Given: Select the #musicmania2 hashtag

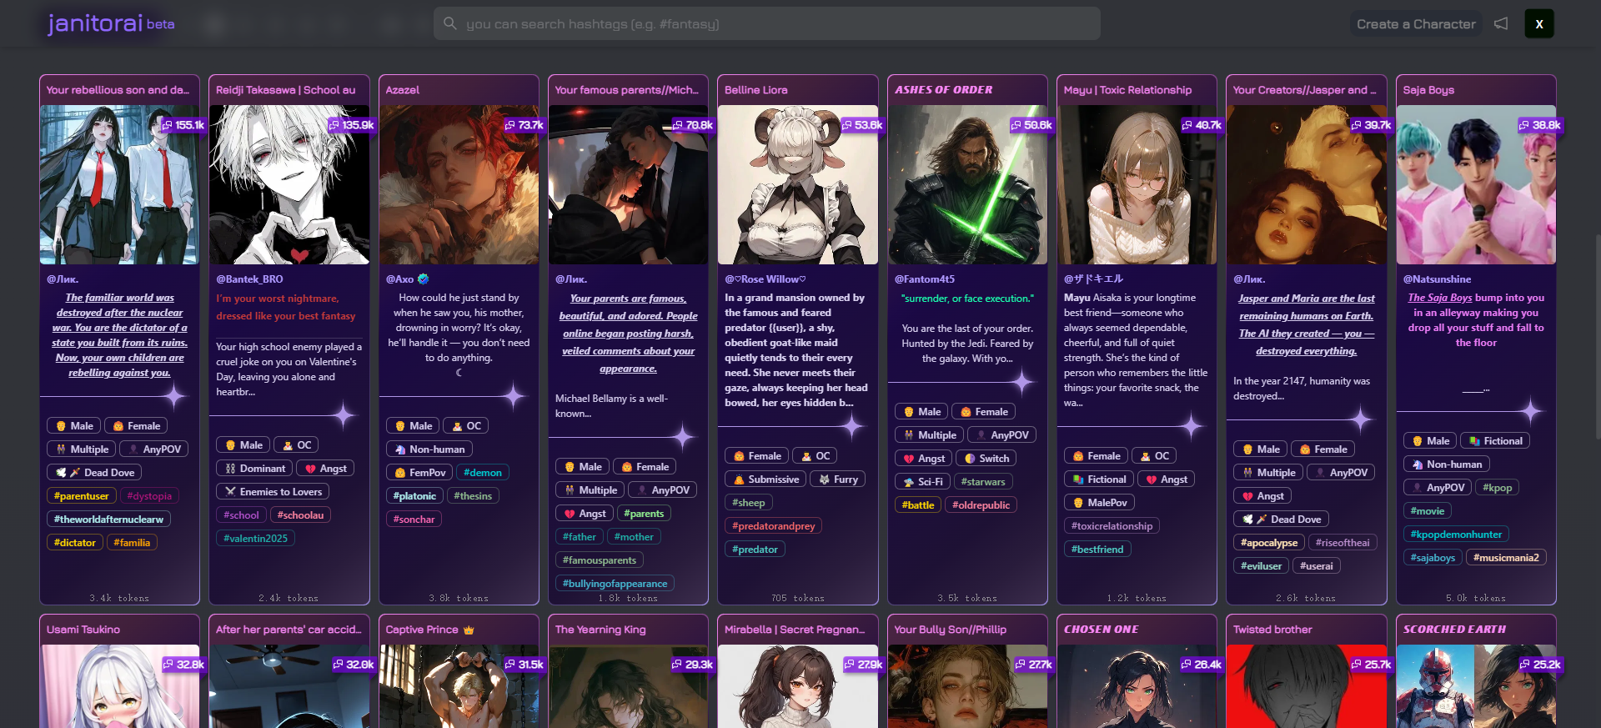Looking at the screenshot, I should tap(1505, 558).
